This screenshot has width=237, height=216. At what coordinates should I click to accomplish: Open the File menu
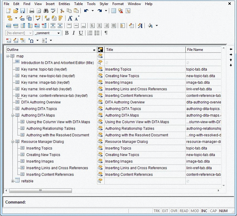click(x=7, y=4)
